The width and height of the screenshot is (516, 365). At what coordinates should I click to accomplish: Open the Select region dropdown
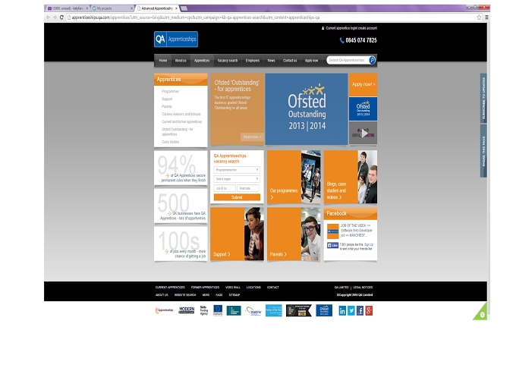[x=237, y=179]
